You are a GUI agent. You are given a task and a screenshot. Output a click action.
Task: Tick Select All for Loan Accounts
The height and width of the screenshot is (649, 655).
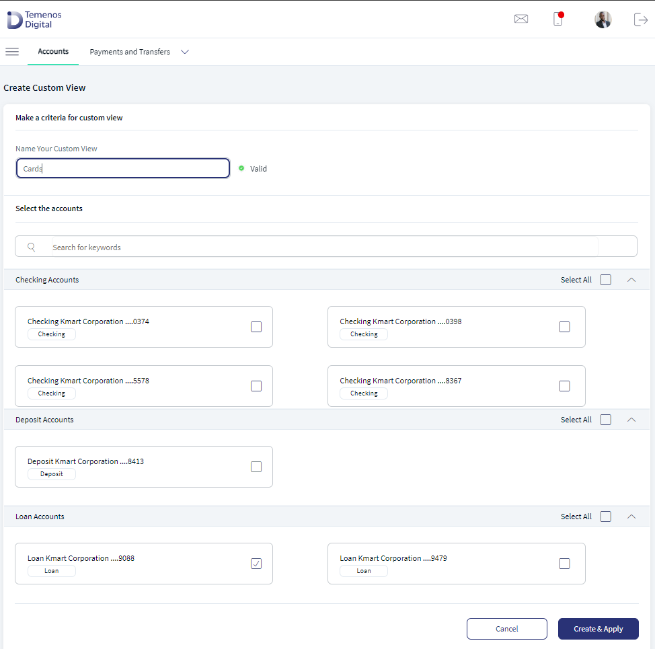coord(605,517)
